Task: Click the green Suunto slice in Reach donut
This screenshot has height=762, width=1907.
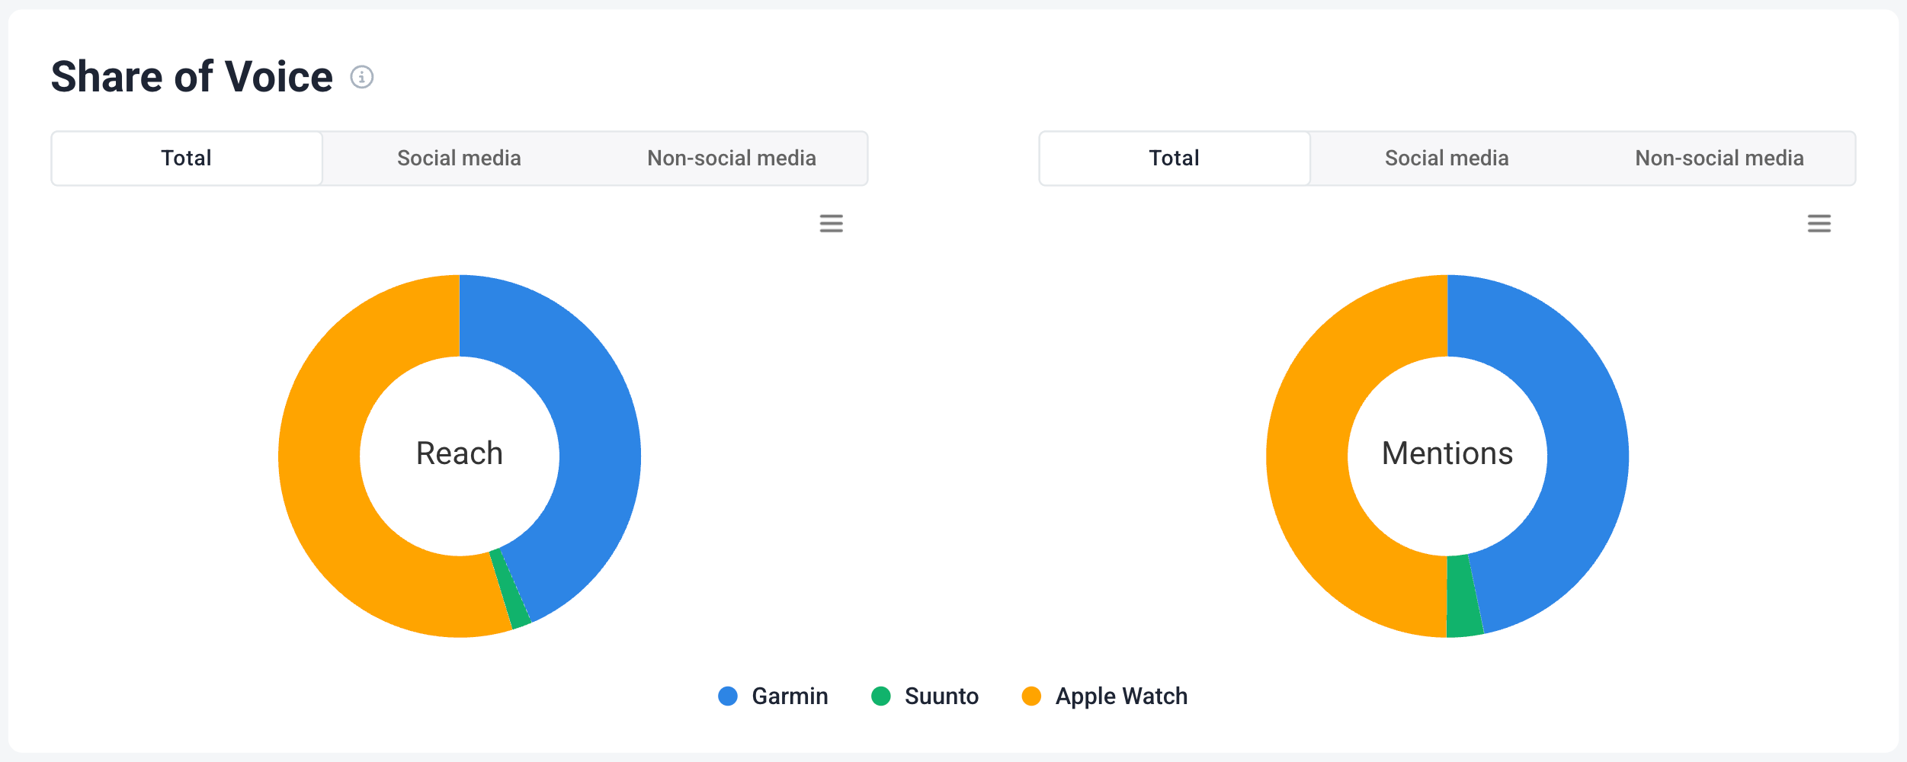Action: [511, 591]
